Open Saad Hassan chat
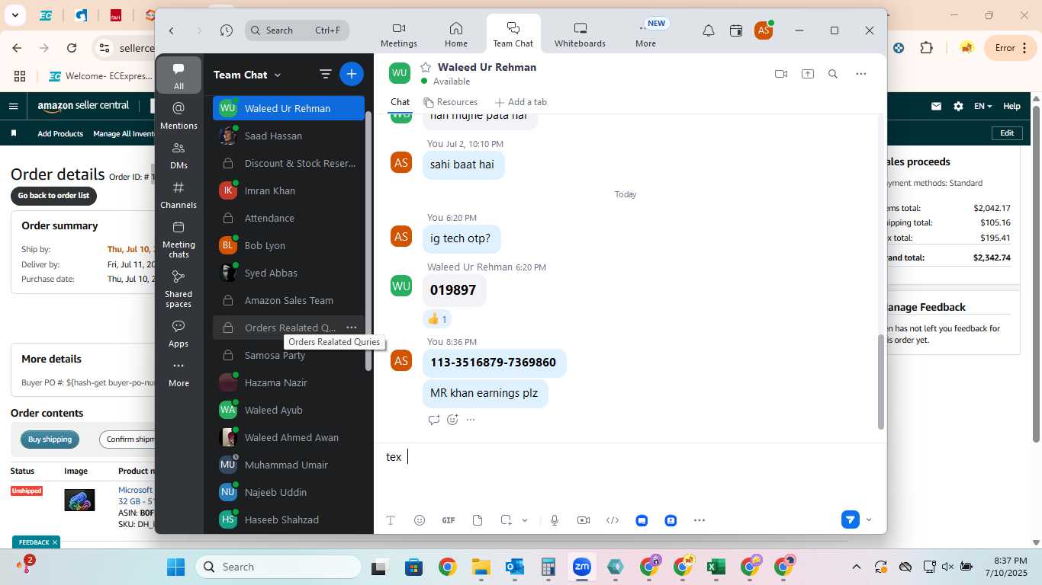Viewport: 1042px width, 585px height. tap(288, 136)
